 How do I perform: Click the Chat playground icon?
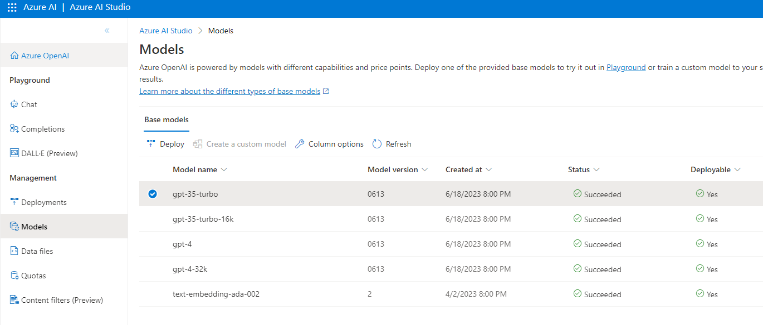click(x=14, y=104)
